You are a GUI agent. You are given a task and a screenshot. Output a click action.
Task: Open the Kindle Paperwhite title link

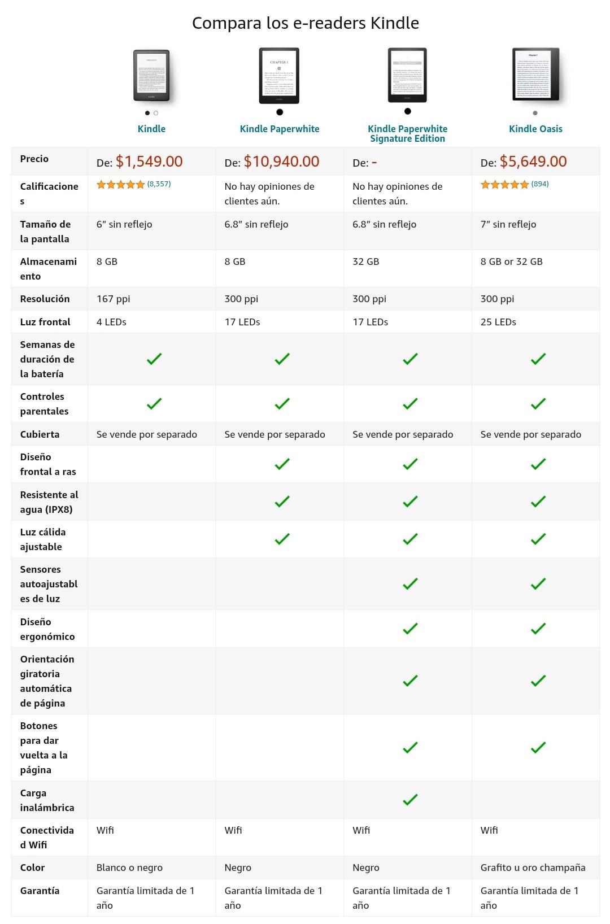pos(280,129)
